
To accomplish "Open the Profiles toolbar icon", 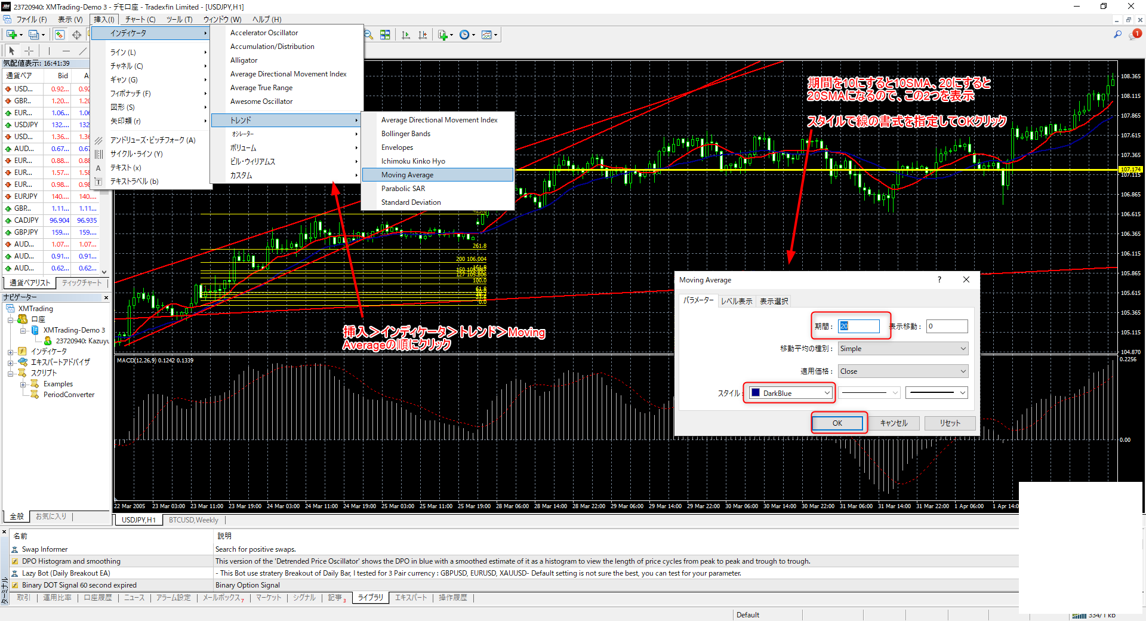I will 35,35.
